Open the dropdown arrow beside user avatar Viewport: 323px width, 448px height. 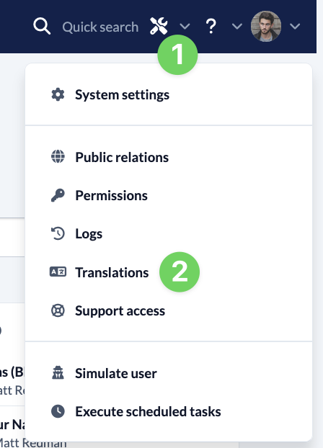[295, 26]
